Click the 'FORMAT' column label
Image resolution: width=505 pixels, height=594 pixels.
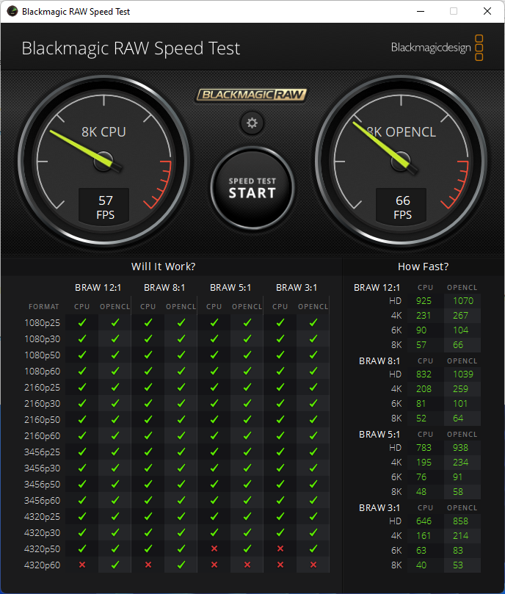[44, 307]
